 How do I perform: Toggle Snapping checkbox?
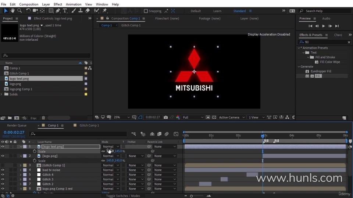point(146,11)
